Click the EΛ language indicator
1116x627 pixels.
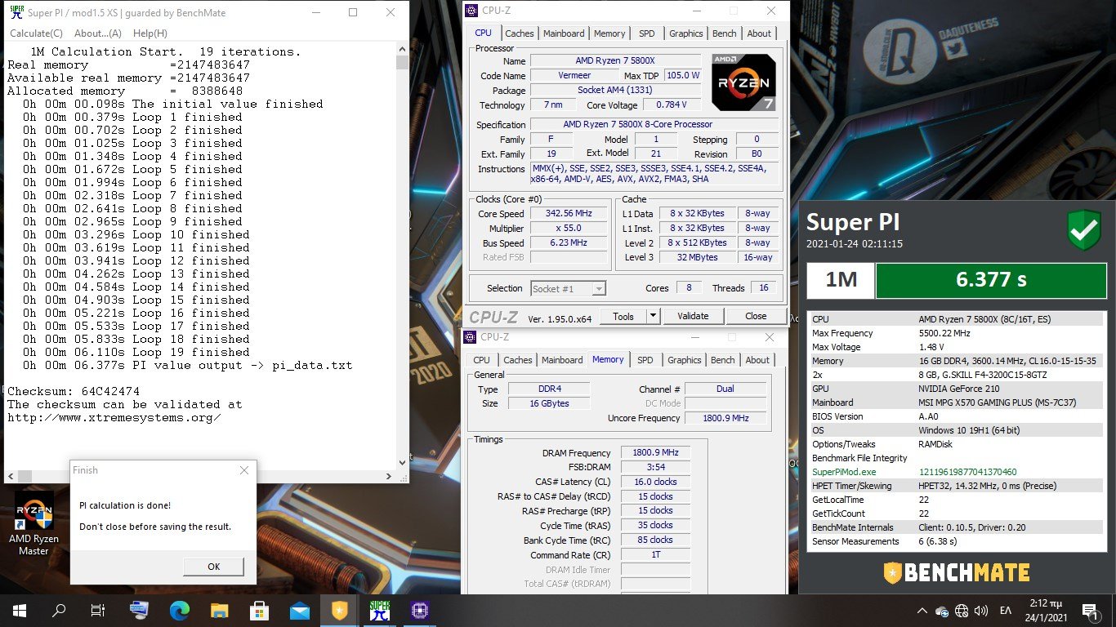[x=1006, y=611]
